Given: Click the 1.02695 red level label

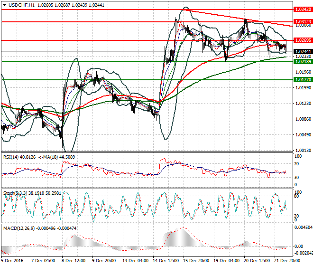Looking at the screenshot, I should click(303, 40).
